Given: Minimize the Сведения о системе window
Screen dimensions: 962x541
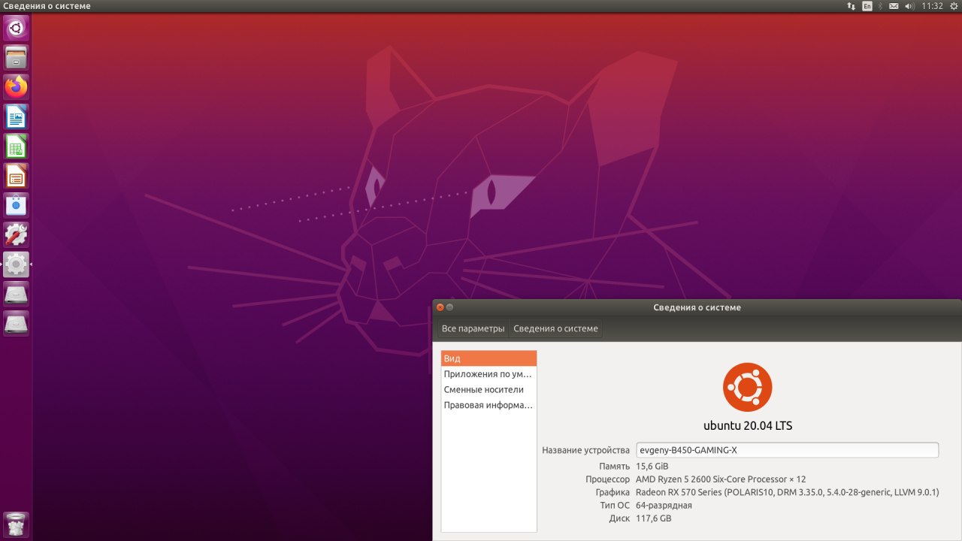Looking at the screenshot, I should pos(450,307).
